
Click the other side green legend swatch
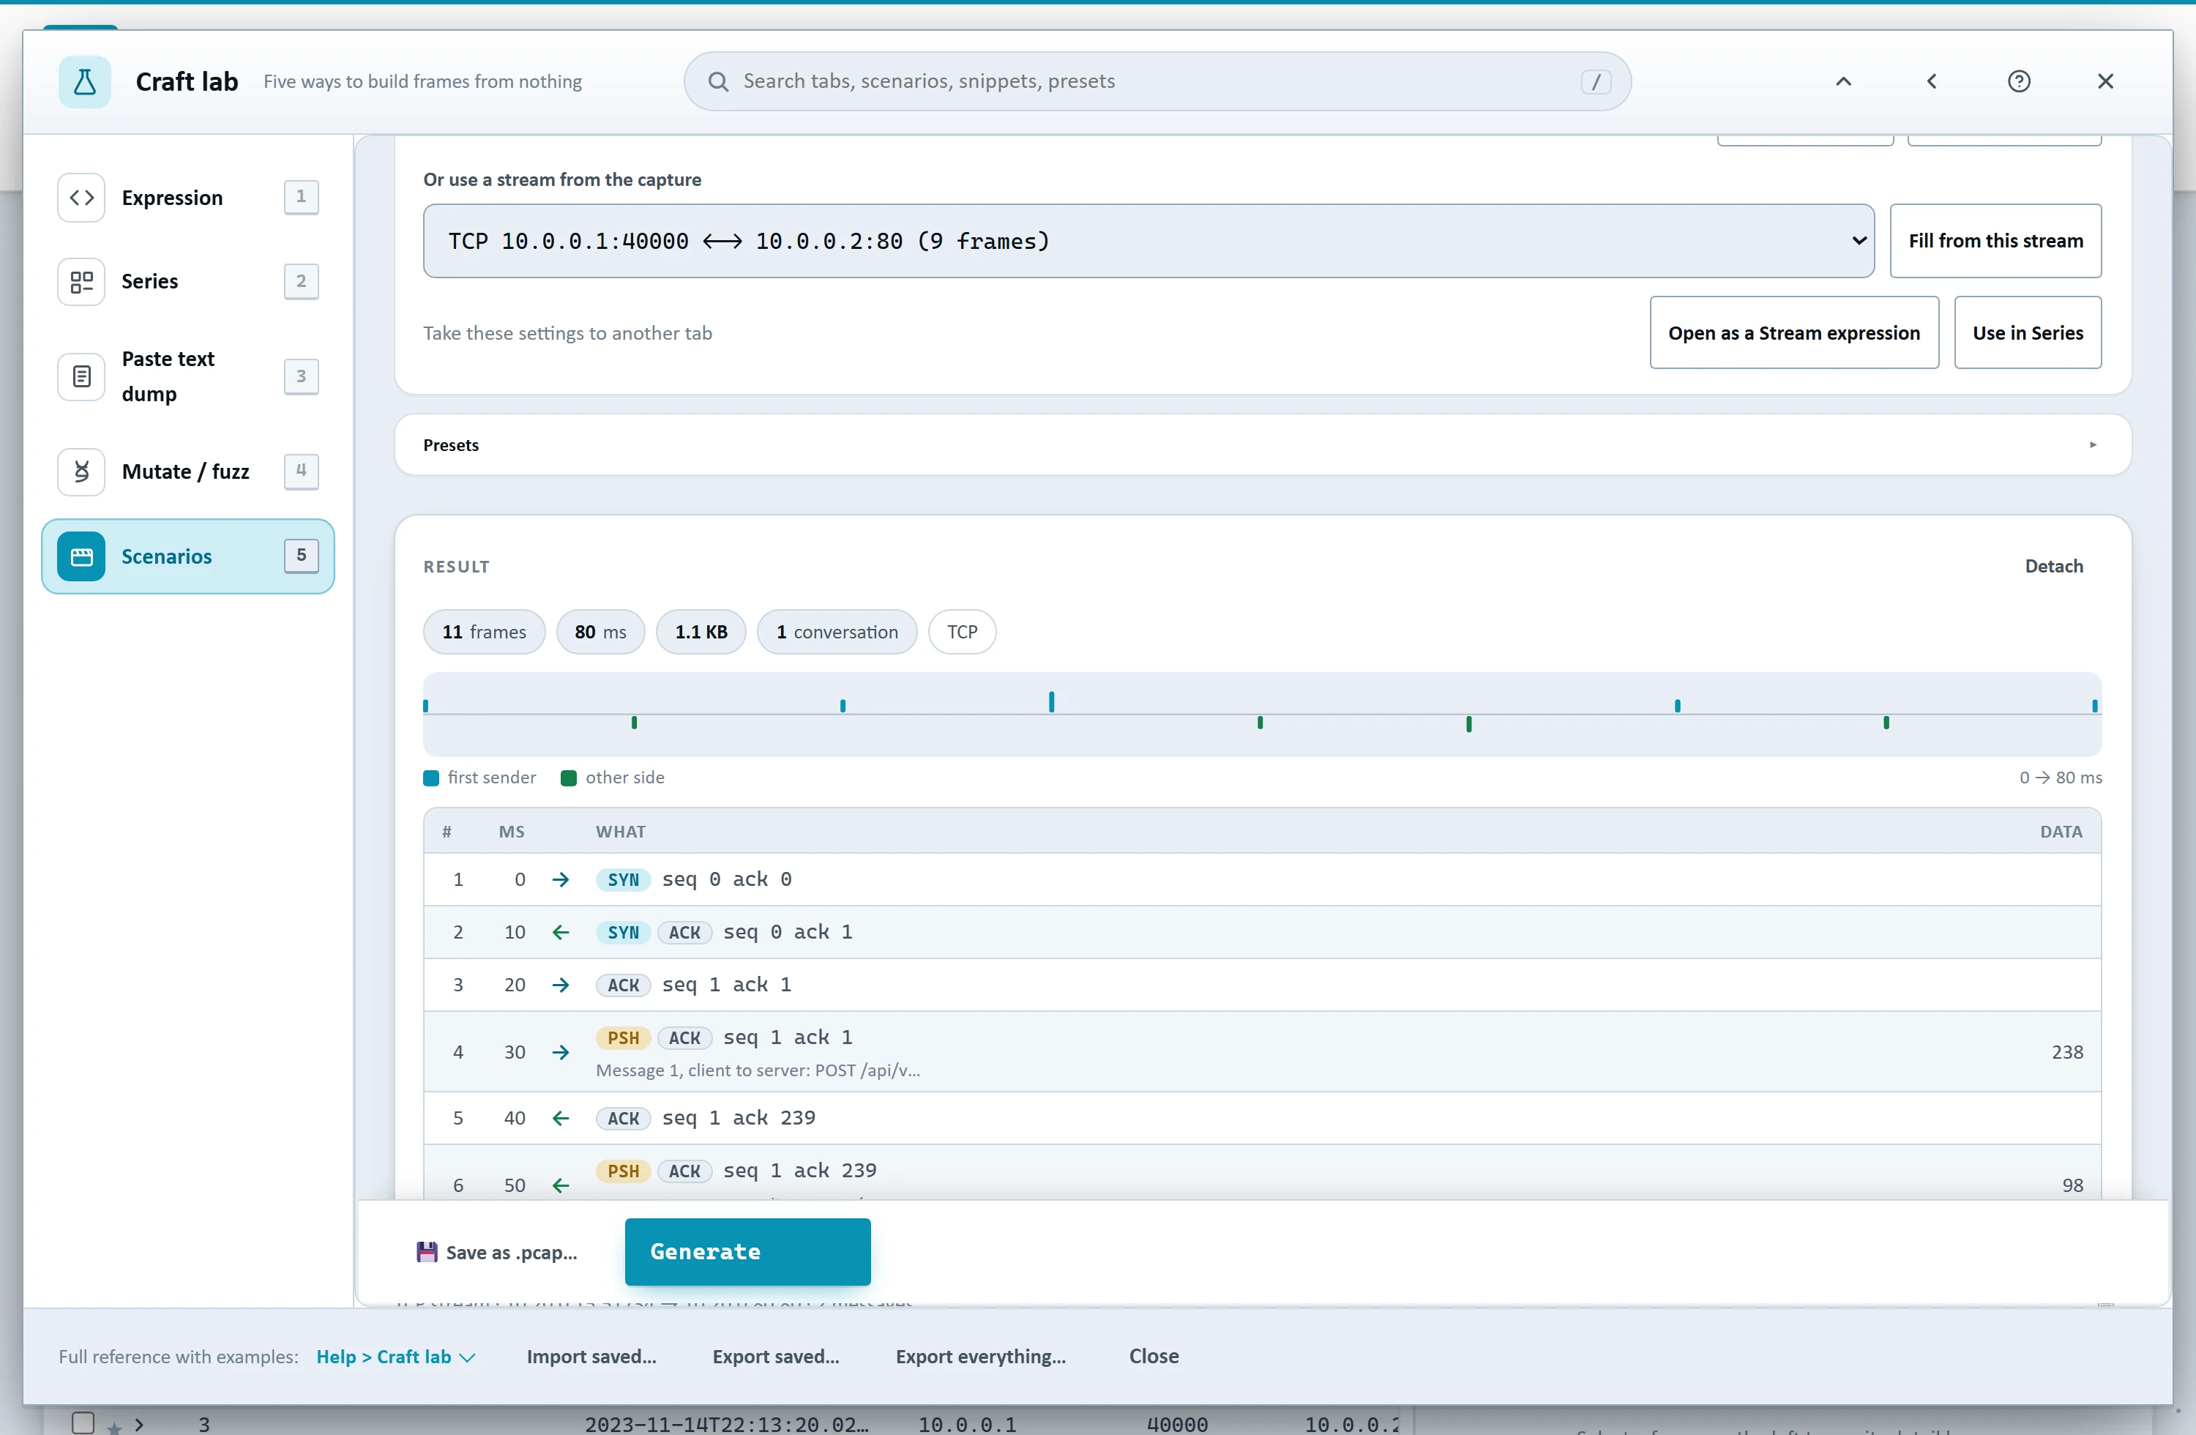click(568, 777)
